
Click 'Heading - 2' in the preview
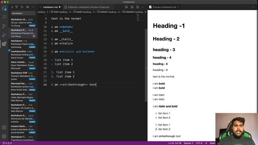(166, 39)
